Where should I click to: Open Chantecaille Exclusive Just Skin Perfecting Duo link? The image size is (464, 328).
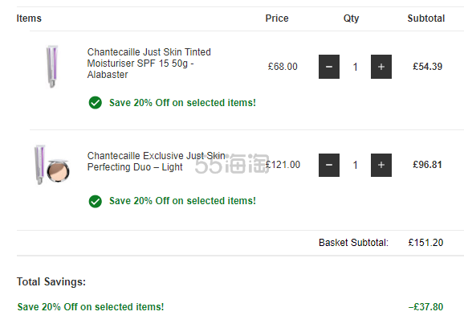pyautogui.click(x=157, y=161)
